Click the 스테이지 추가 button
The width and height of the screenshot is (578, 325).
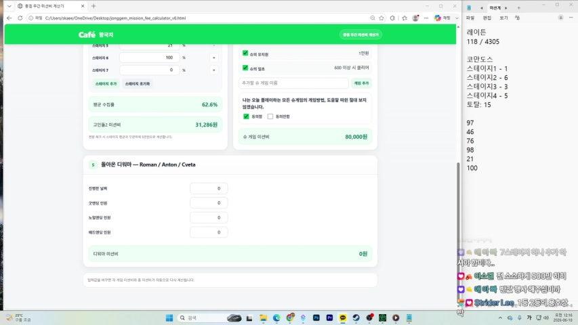[x=106, y=84]
